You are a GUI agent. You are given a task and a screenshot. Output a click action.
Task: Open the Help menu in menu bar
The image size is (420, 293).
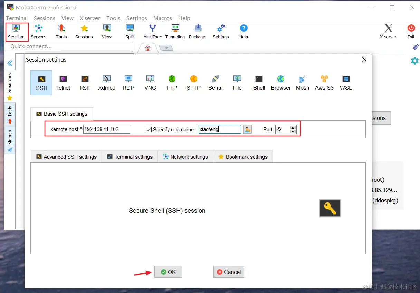(184, 18)
